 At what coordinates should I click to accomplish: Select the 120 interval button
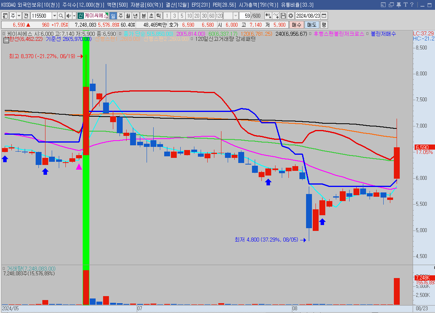tap(219, 16)
